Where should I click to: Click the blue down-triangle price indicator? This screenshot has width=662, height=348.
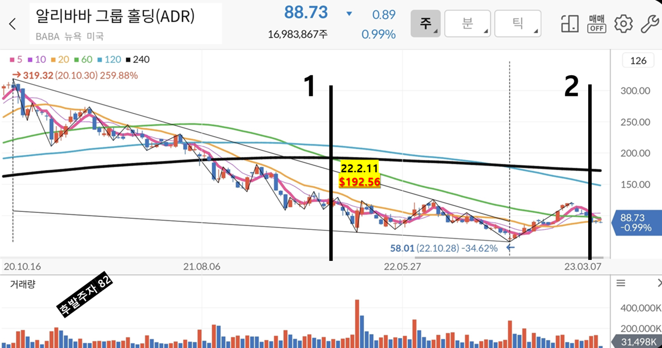349,14
